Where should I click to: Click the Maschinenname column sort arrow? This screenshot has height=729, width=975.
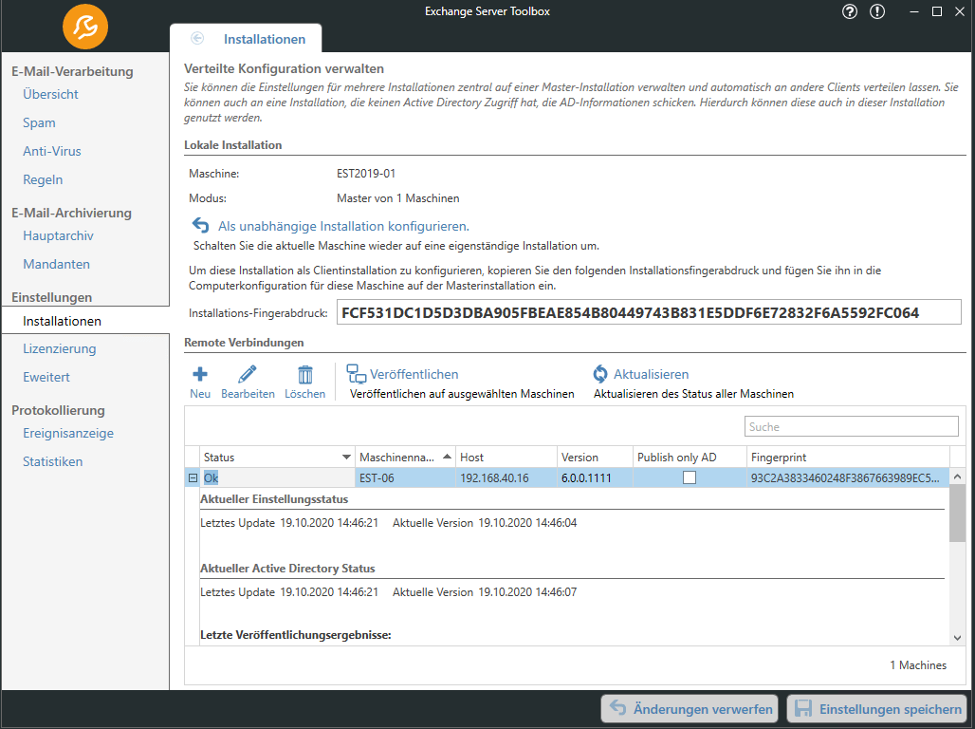click(x=447, y=457)
